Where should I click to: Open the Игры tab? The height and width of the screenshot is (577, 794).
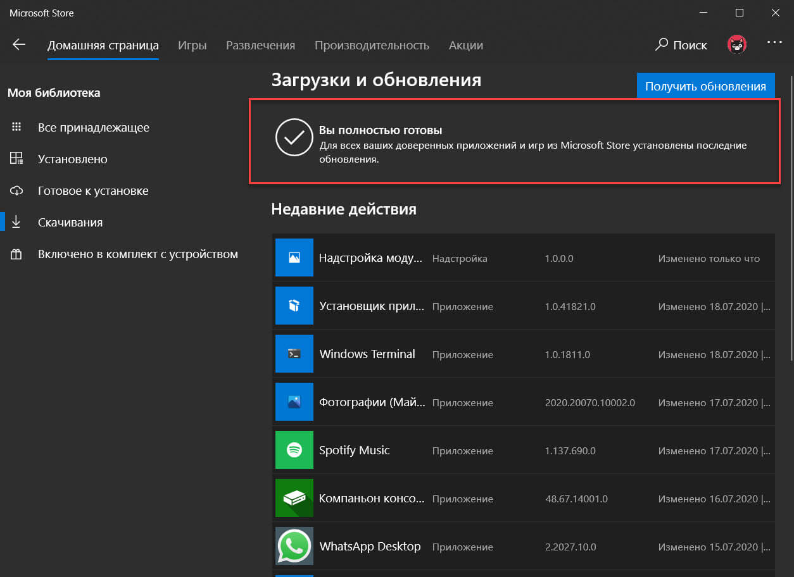click(192, 46)
